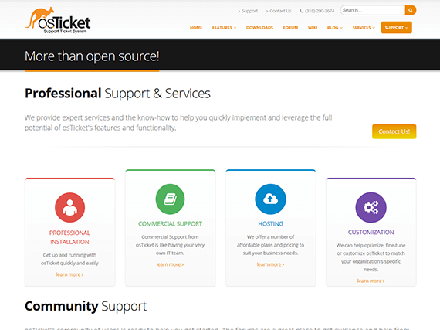Click the blue Hosting cloud upload icon
The height and width of the screenshot is (330, 440).
point(270,199)
